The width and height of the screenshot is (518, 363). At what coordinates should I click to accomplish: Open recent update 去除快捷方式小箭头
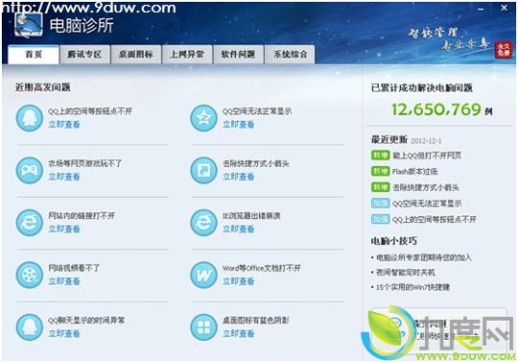pos(426,187)
